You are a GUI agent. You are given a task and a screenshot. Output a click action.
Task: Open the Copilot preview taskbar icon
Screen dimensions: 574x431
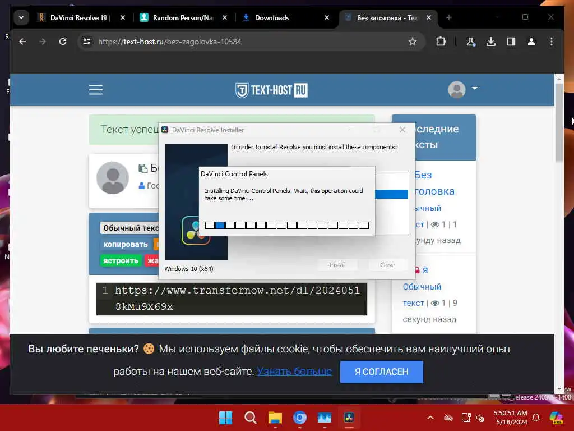pyautogui.click(x=556, y=418)
